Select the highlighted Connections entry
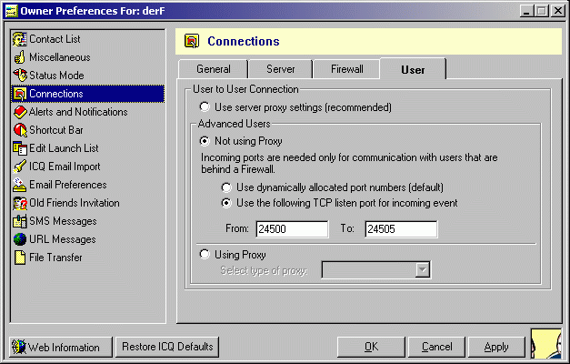 tap(87, 94)
